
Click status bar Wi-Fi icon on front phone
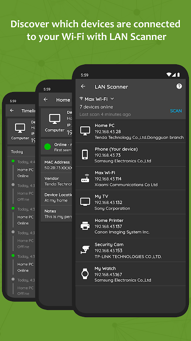[169, 75]
